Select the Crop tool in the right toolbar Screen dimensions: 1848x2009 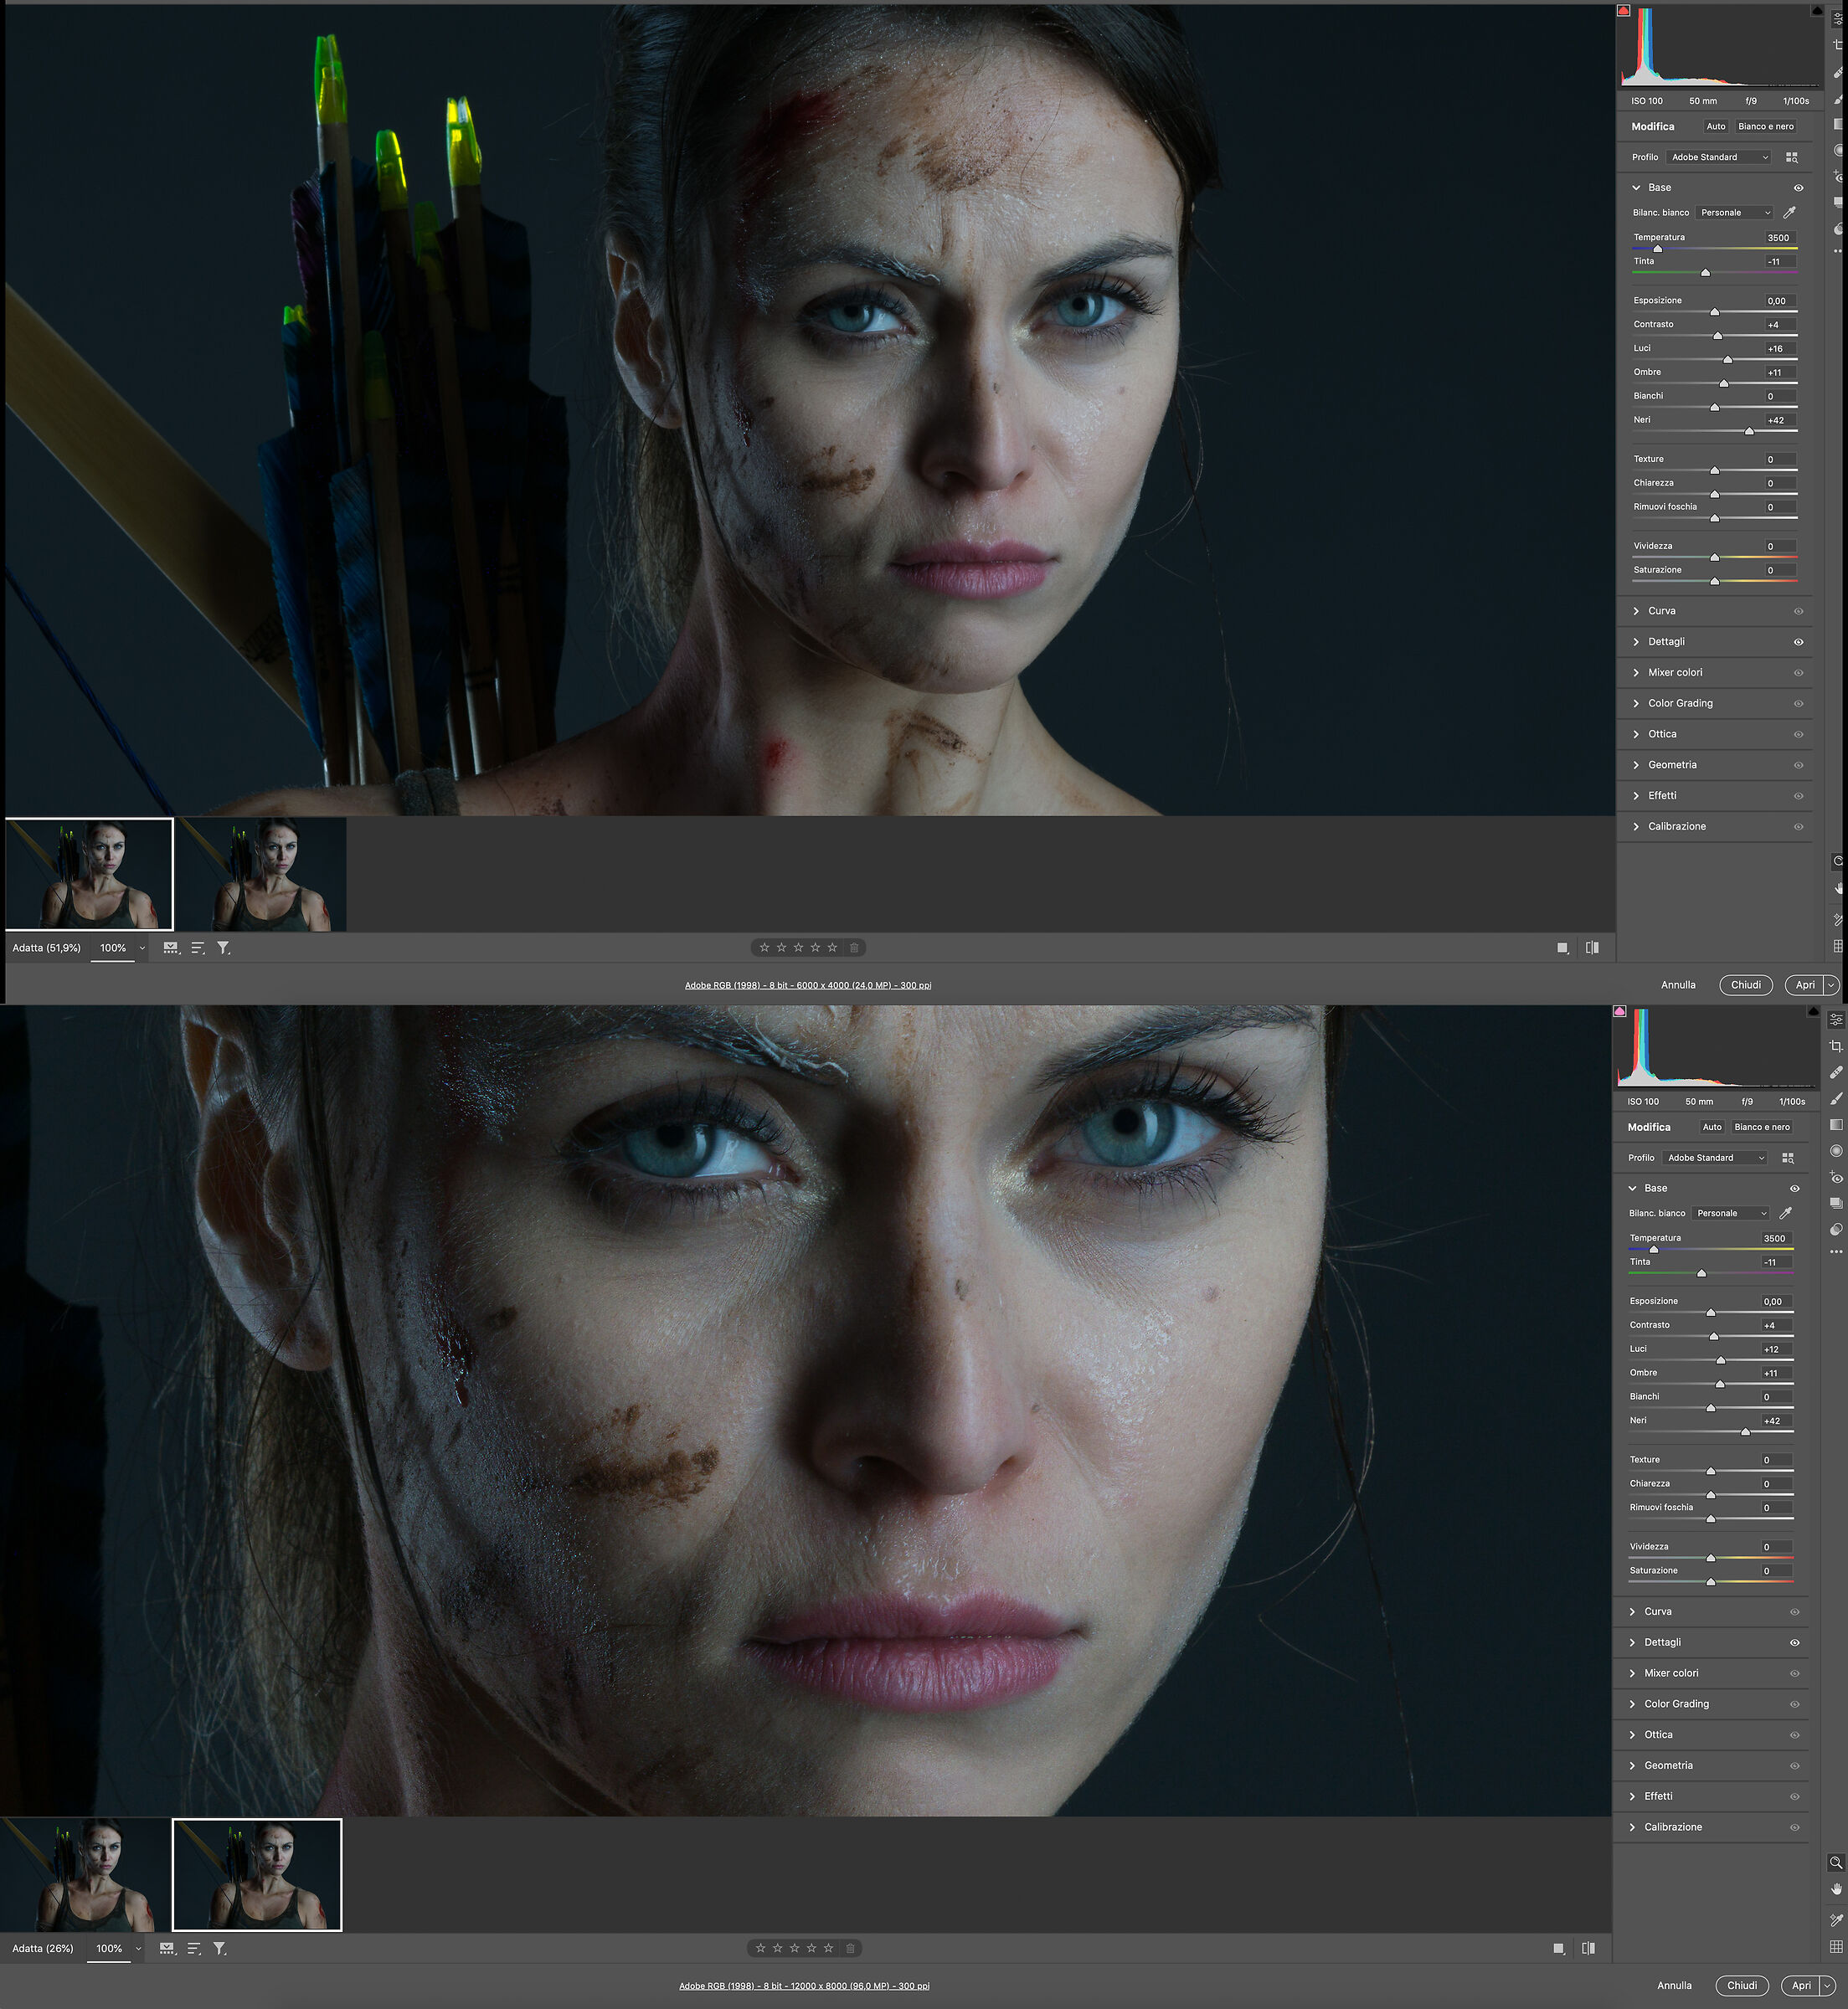[x=1836, y=1047]
